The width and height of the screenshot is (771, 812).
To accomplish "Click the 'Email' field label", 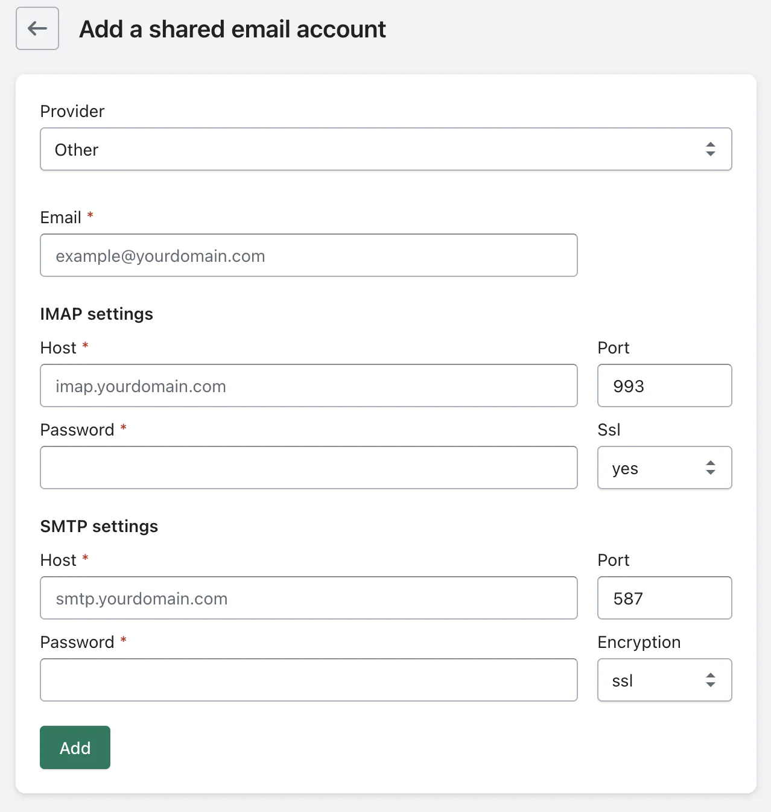I will (61, 217).
